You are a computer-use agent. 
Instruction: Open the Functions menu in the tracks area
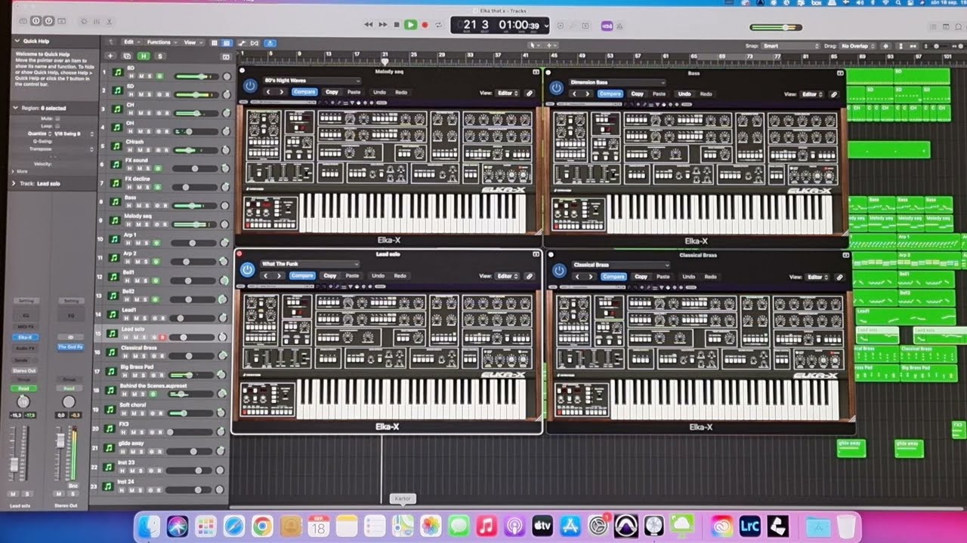point(161,42)
